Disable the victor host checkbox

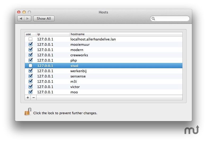coord(30,87)
